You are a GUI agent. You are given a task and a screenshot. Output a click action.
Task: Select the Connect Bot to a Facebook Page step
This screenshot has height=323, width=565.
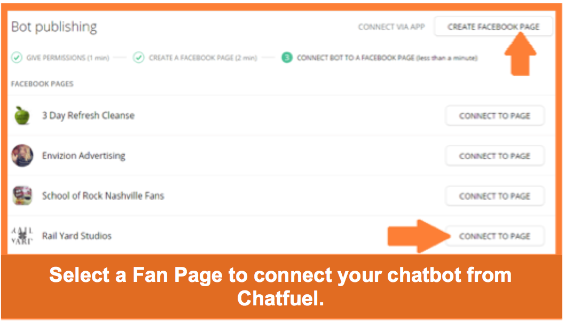(x=387, y=58)
